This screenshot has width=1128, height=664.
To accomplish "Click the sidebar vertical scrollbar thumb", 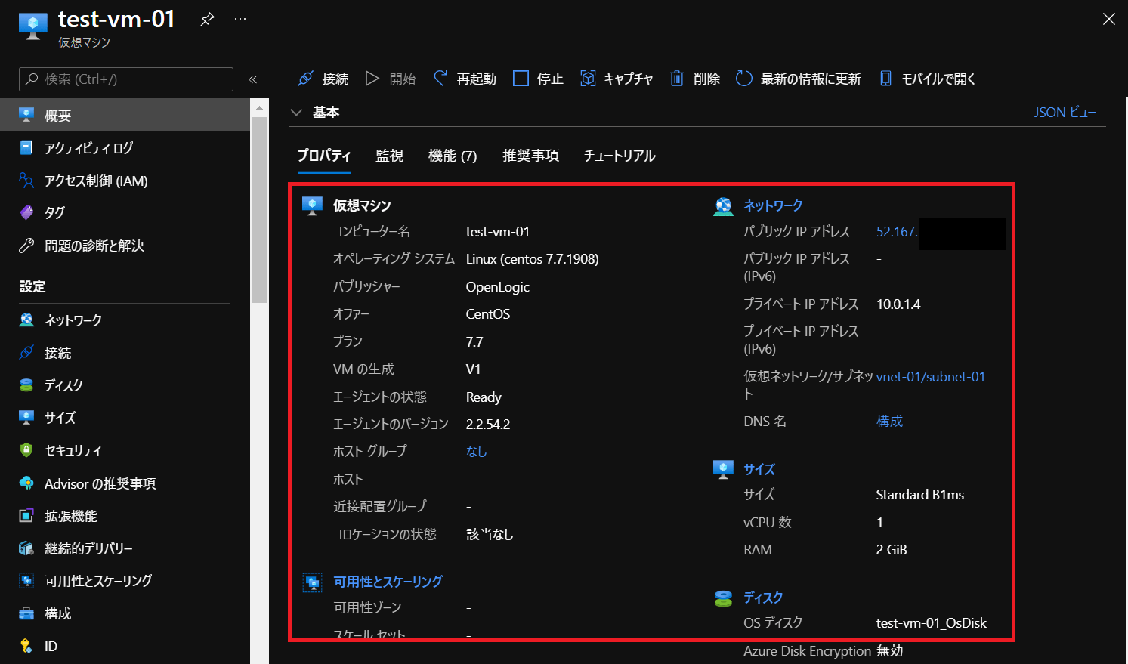I will 259,210.
